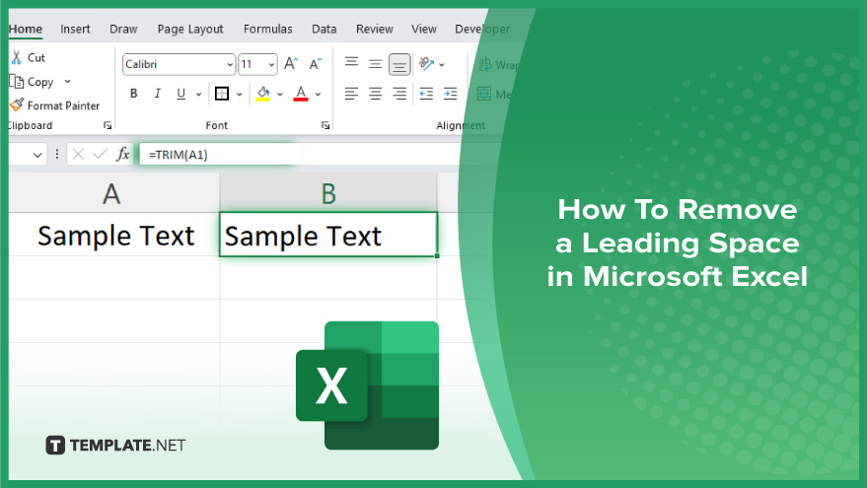Expand fill color options arrow
Screen dimensions: 867x488
click(x=280, y=94)
